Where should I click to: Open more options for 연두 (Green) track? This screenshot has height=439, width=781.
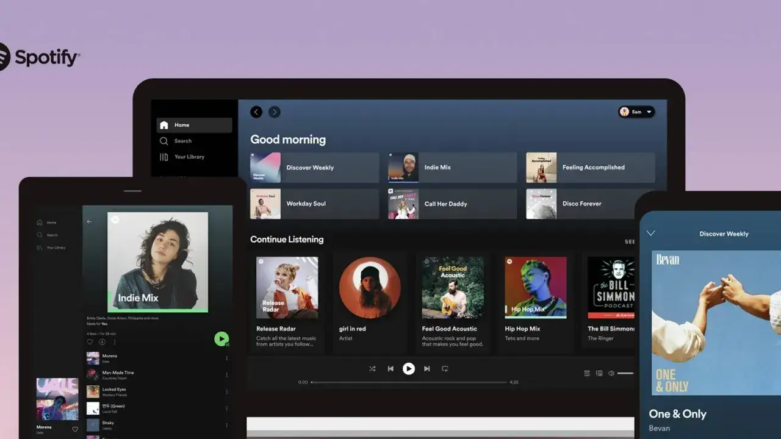click(227, 409)
